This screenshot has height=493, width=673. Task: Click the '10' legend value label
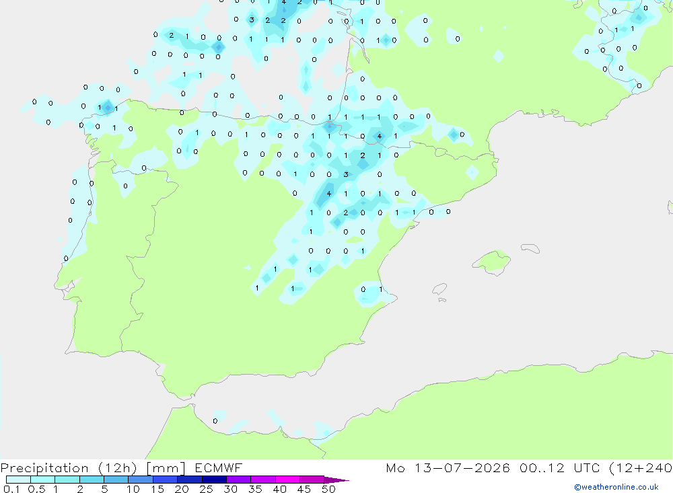pos(133,489)
